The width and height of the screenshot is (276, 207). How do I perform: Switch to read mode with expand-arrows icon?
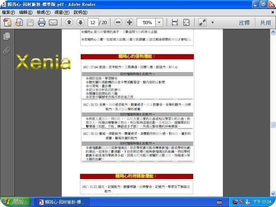tap(202, 22)
